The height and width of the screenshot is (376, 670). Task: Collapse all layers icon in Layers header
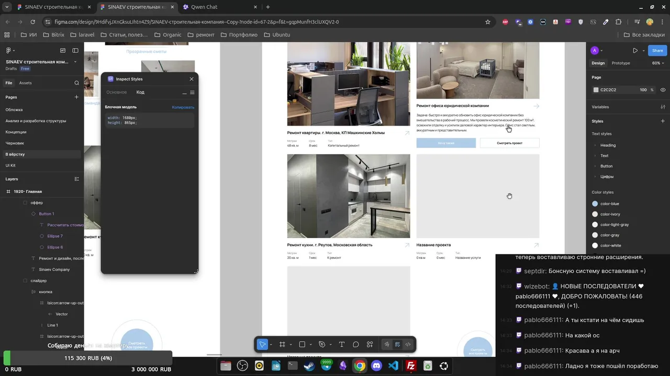(x=76, y=179)
